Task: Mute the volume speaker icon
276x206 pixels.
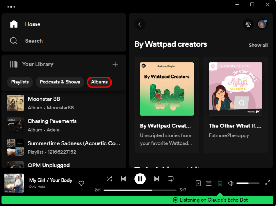Action: 231,183
